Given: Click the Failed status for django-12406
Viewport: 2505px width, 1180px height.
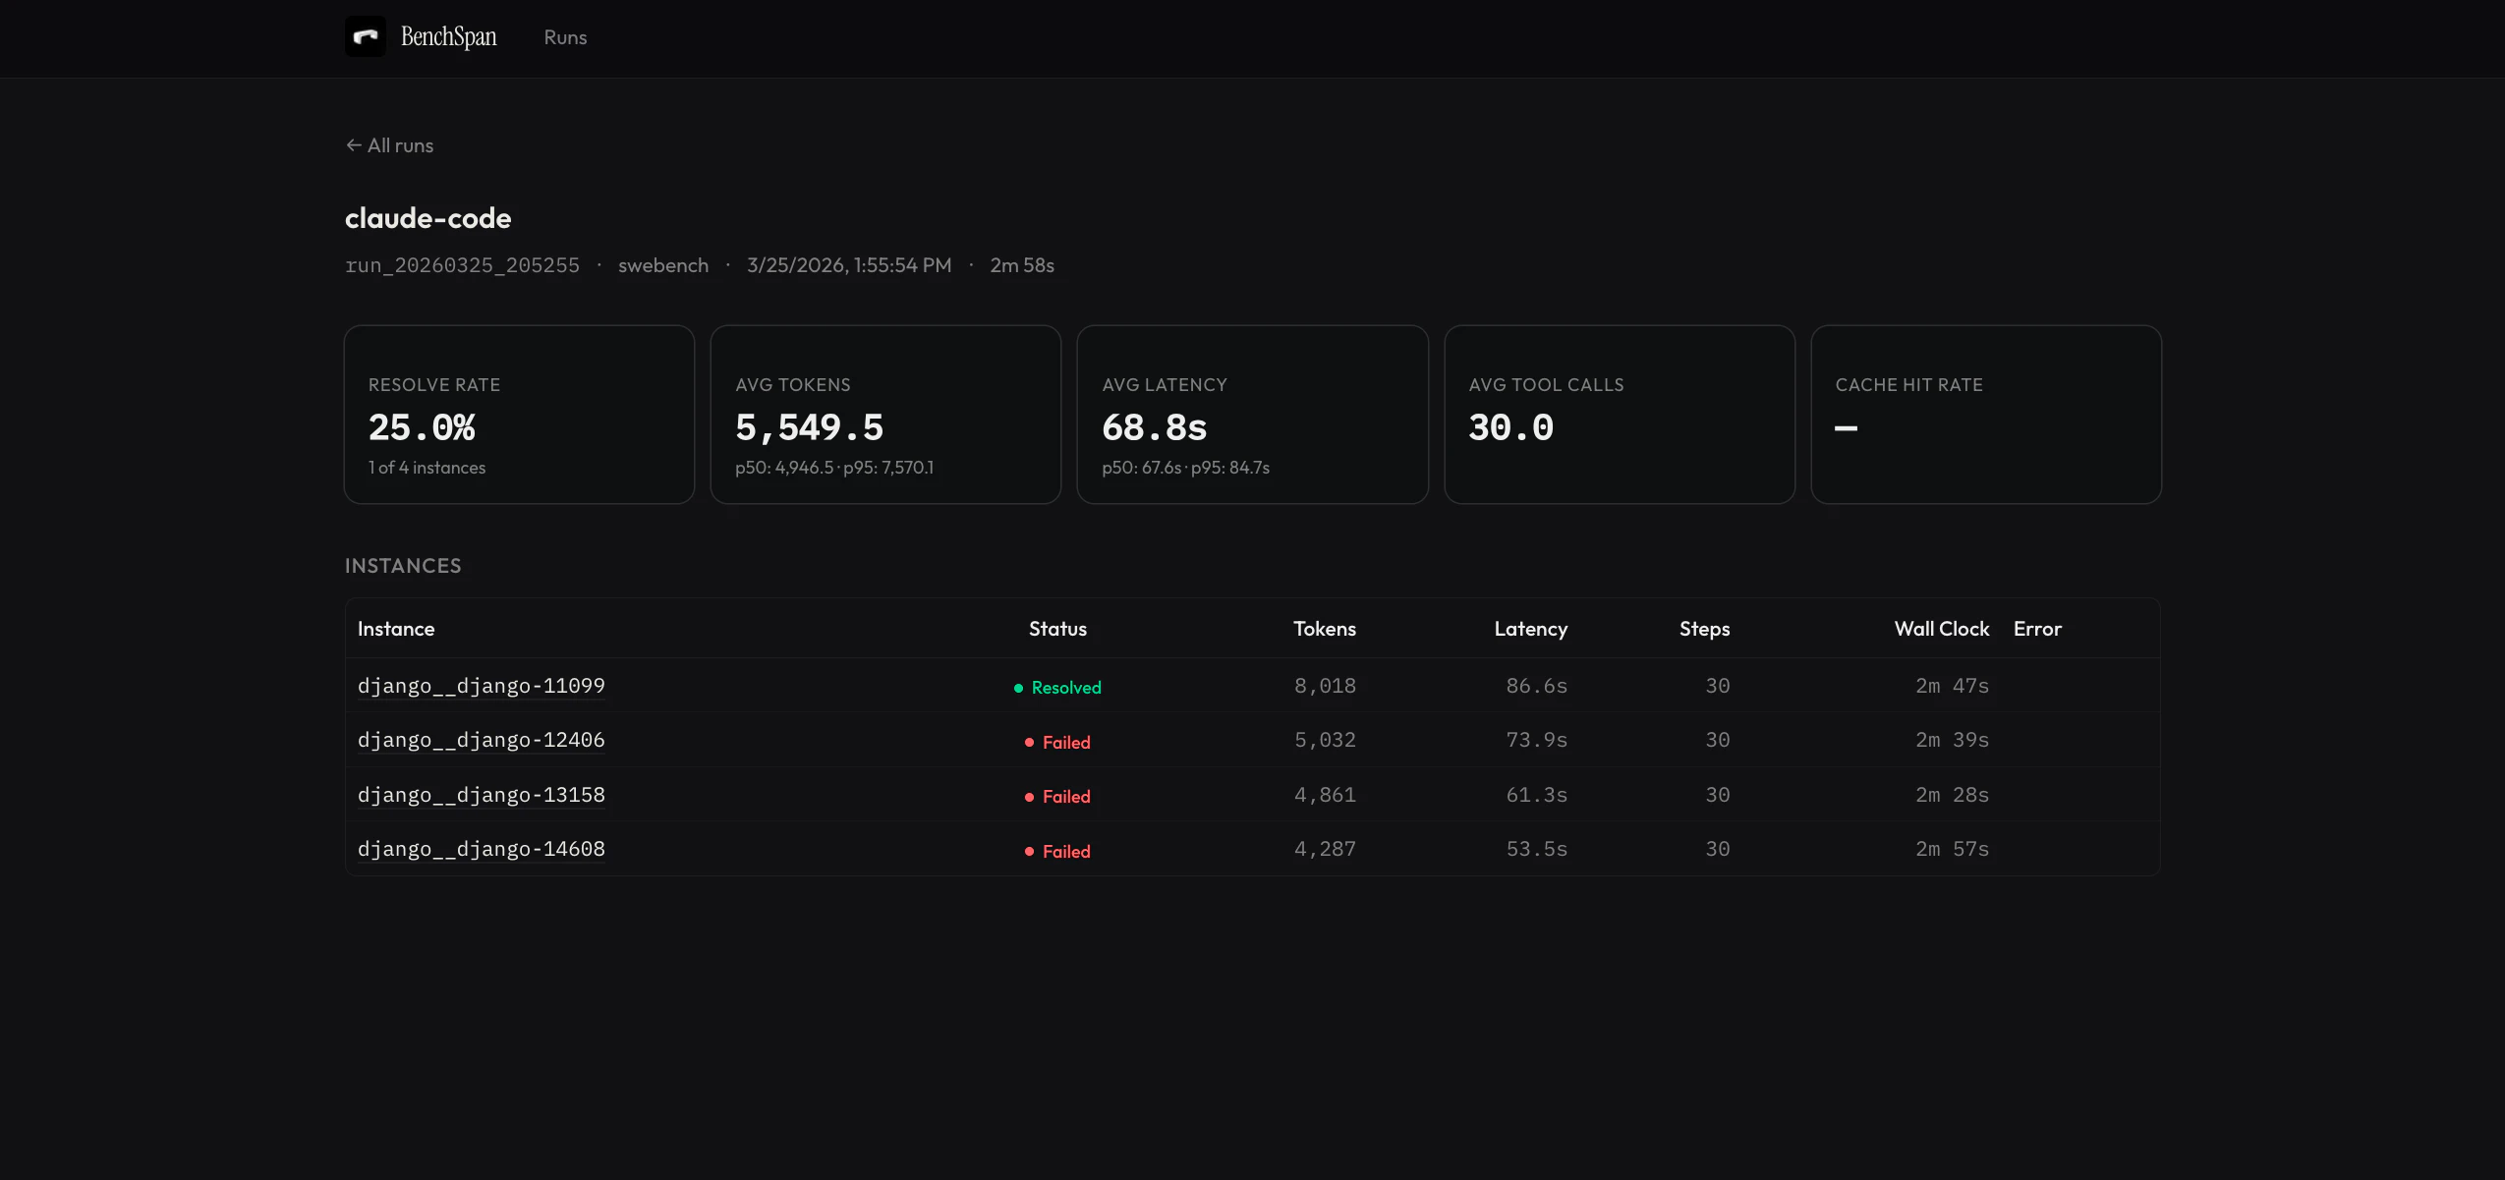Looking at the screenshot, I should pyautogui.click(x=1057, y=743).
